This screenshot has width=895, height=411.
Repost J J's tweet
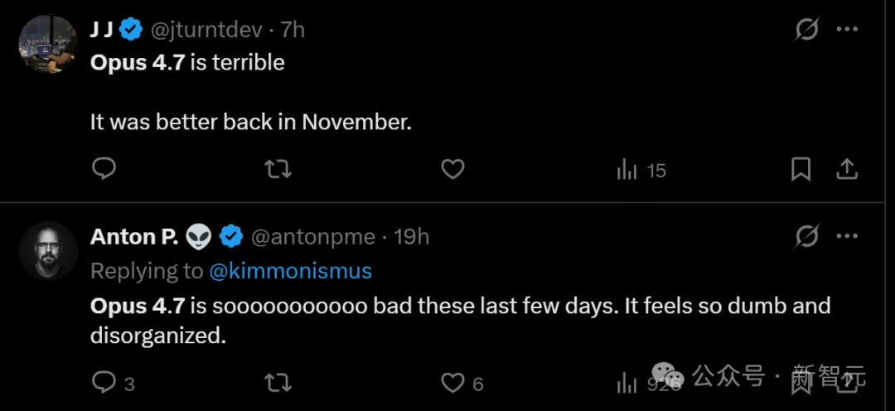pos(278,169)
